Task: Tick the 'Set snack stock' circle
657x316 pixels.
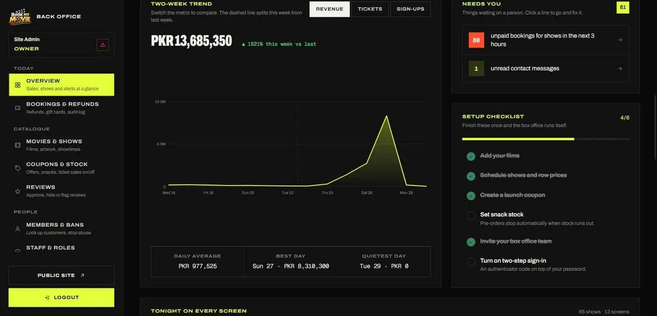Action: click(471, 216)
